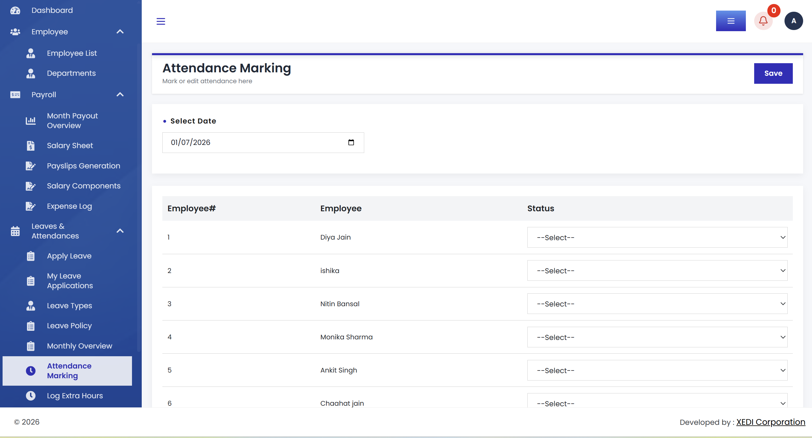Open the Employee List menu item
Image resolution: width=812 pixels, height=438 pixels.
72,53
